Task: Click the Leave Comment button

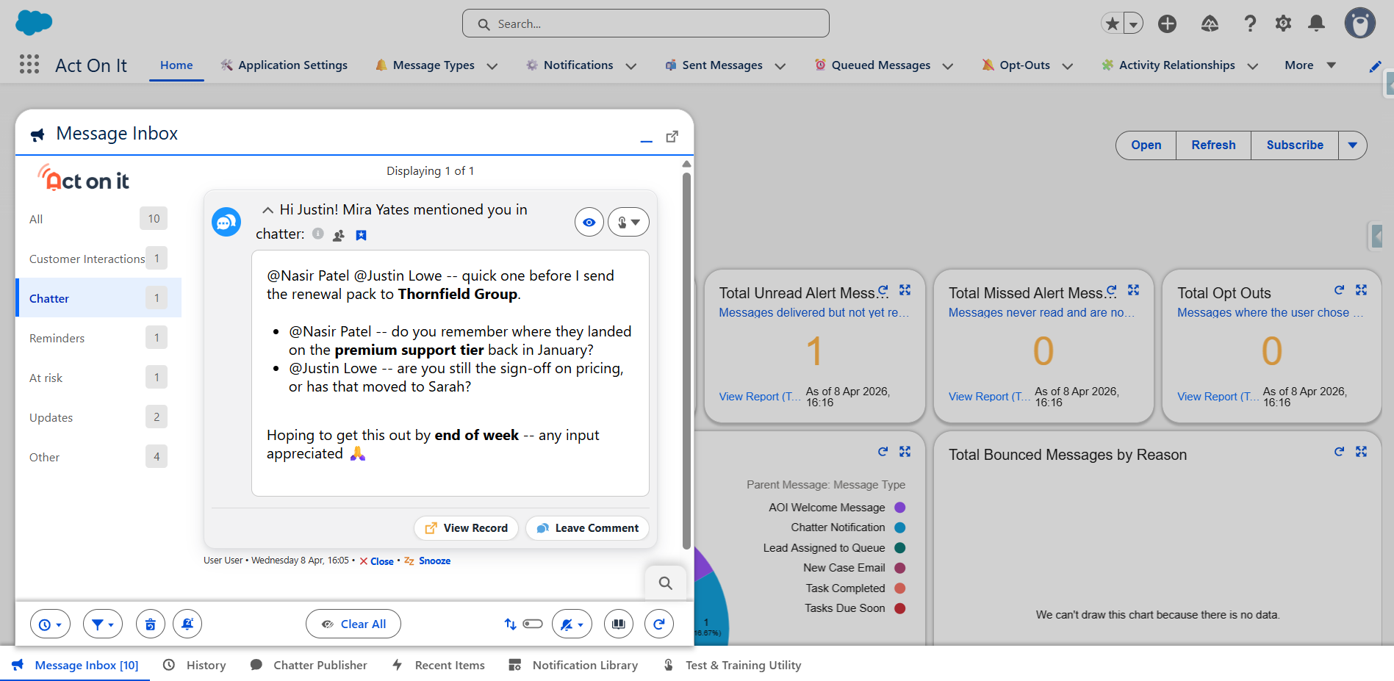Action: [586, 527]
